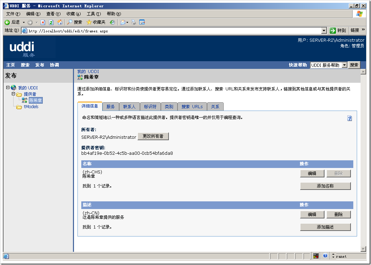This screenshot has height=265, width=371.
Task: Click the tModels folder icon
Action: tap(19, 107)
